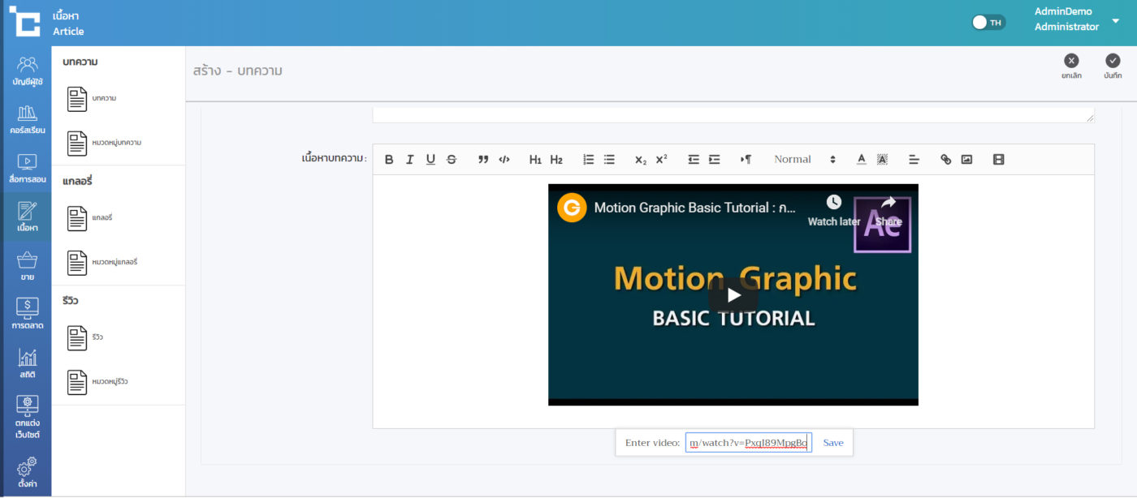Insert a code block in the editor
Image resolution: width=1137 pixels, height=498 pixels.
pyautogui.click(x=504, y=160)
